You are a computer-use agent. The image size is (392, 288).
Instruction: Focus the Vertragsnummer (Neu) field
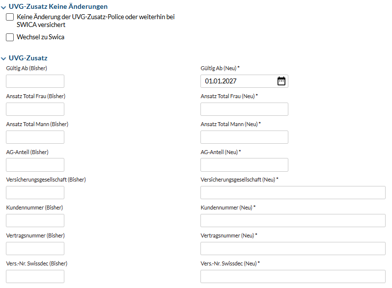293,249
